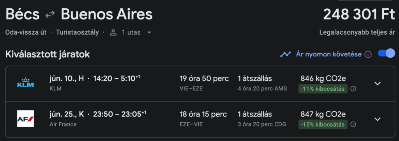The height and width of the screenshot is (141, 399).
Task: Click the price tracking graph icon
Action: [x=286, y=54]
